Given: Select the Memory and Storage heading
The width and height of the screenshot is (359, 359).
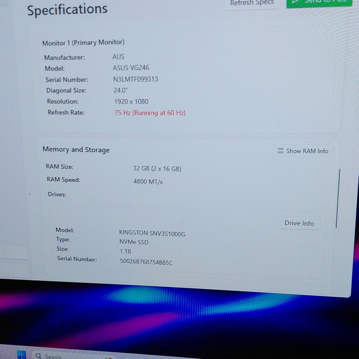Looking at the screenshot, I should [76, 150].
